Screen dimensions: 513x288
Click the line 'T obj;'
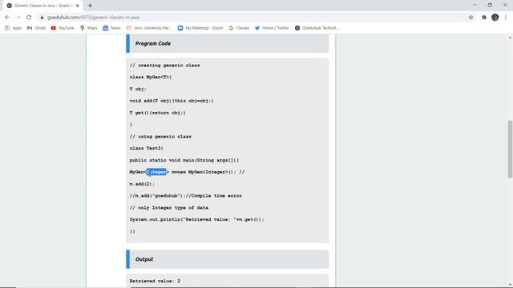138,89
